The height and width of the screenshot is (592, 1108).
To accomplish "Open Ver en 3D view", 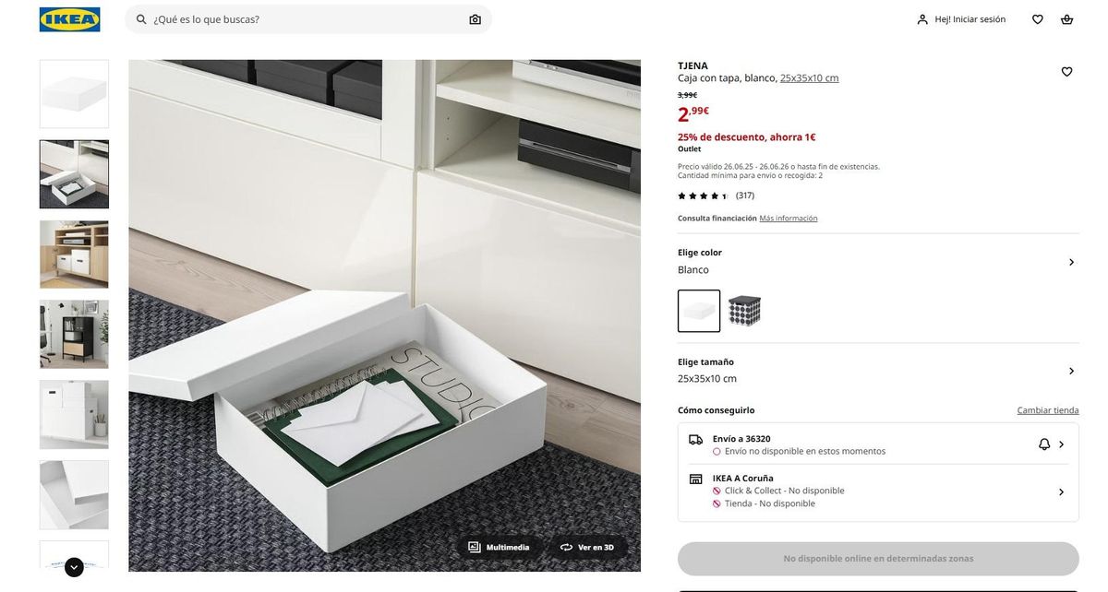I will point(587,548).
